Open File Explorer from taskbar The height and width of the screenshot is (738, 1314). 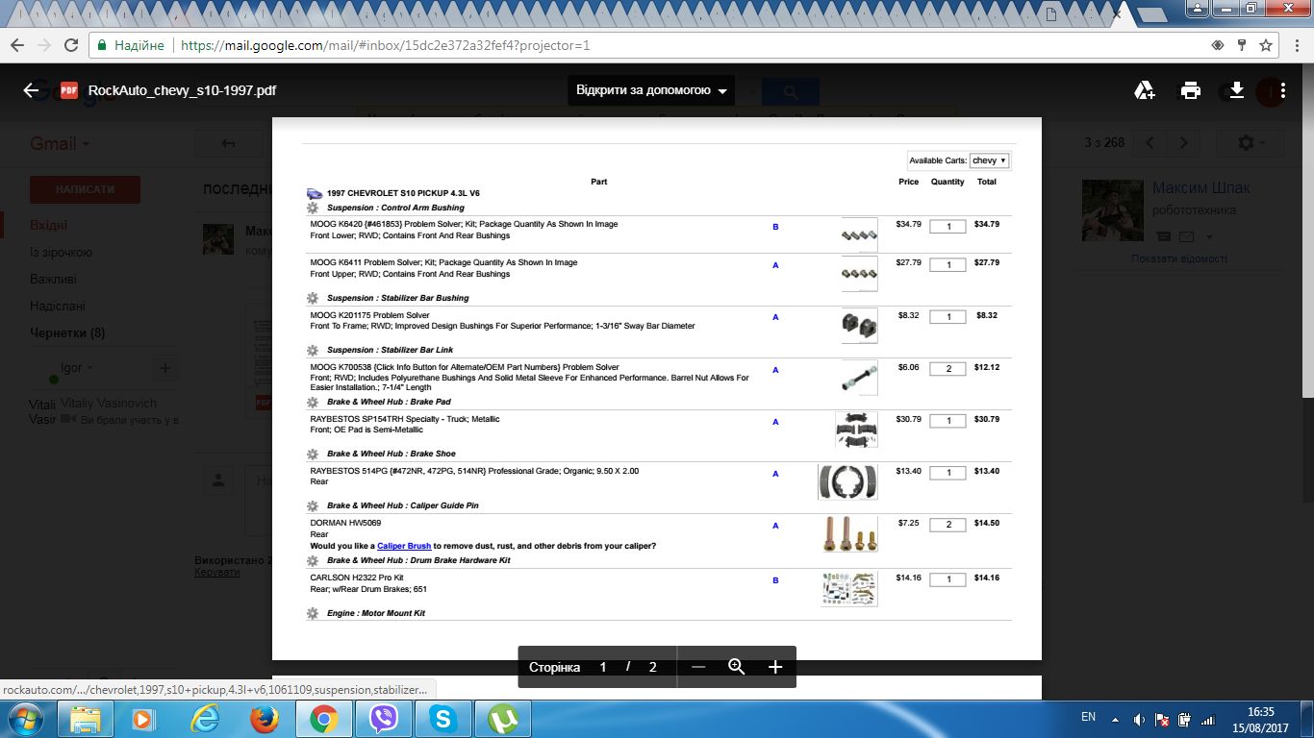click(x=86, y=719)
